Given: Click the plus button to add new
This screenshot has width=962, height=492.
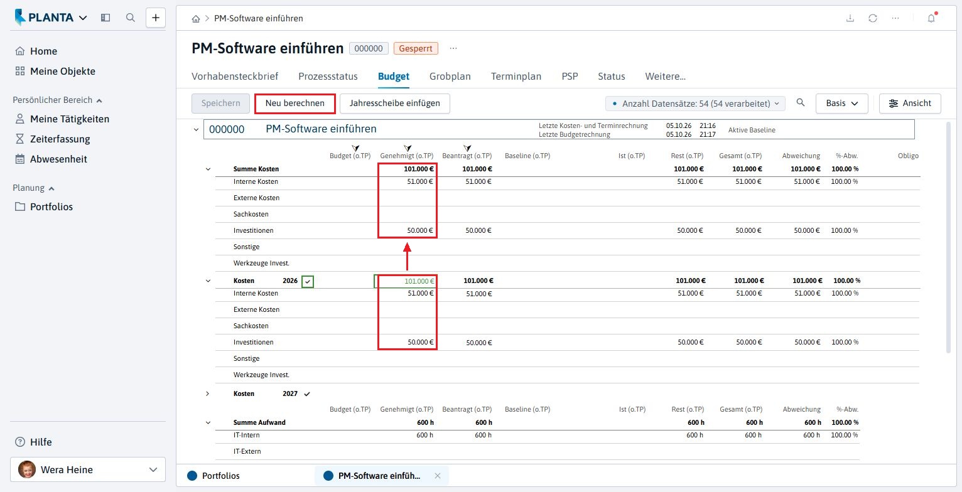Looking at the screenshot, I should (x=156, y=18).
